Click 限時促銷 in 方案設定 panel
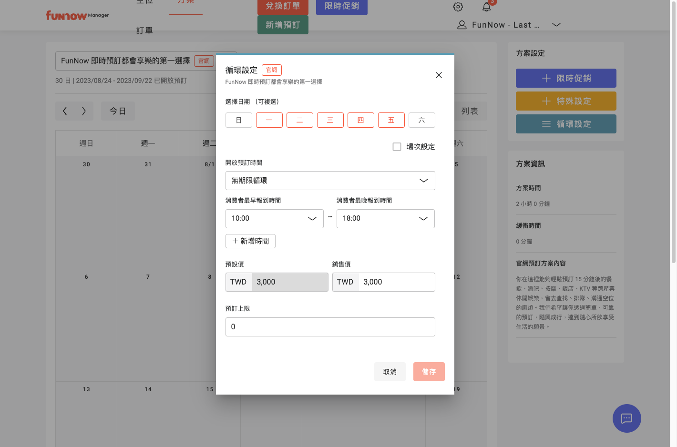Viewport: 677px width, 447px height. pyautogui.click(x=566, y=78)
